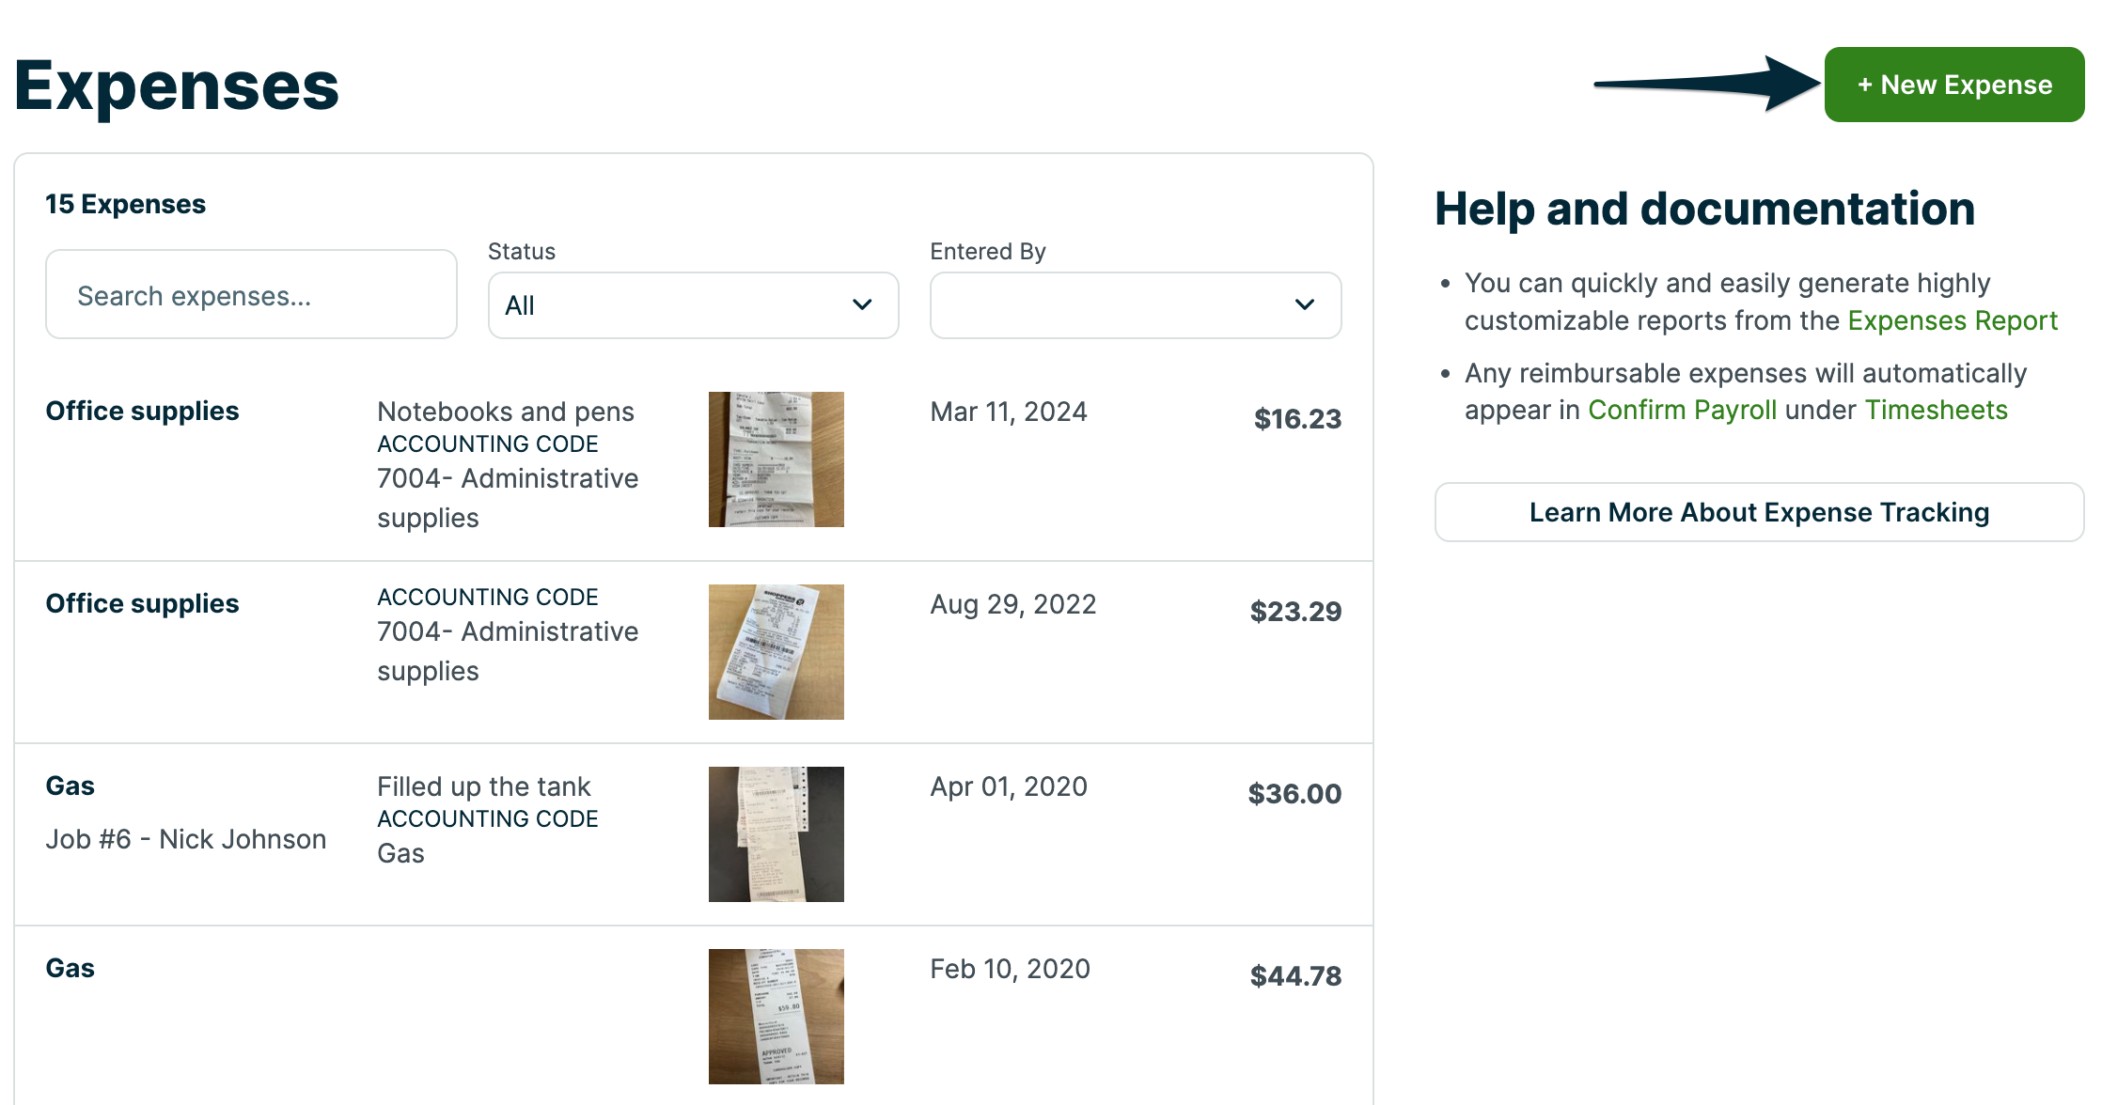The image size is (2102, 1105).
Task: Open the Expenses Report link
Action: pos(1952,321)
